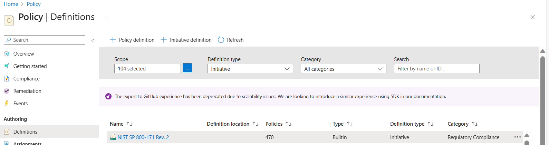Click the Filter by name or ID field
This screenshot has height=145, width=549.
coord(437,69)
